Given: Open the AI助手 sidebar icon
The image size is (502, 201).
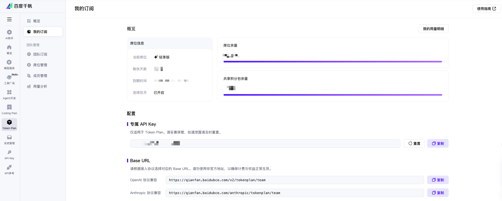Looking at the screenshot, I should click(x=9, y=35).
